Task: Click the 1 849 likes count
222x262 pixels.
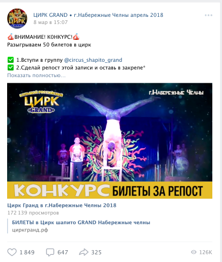Action: click(27, 252)
